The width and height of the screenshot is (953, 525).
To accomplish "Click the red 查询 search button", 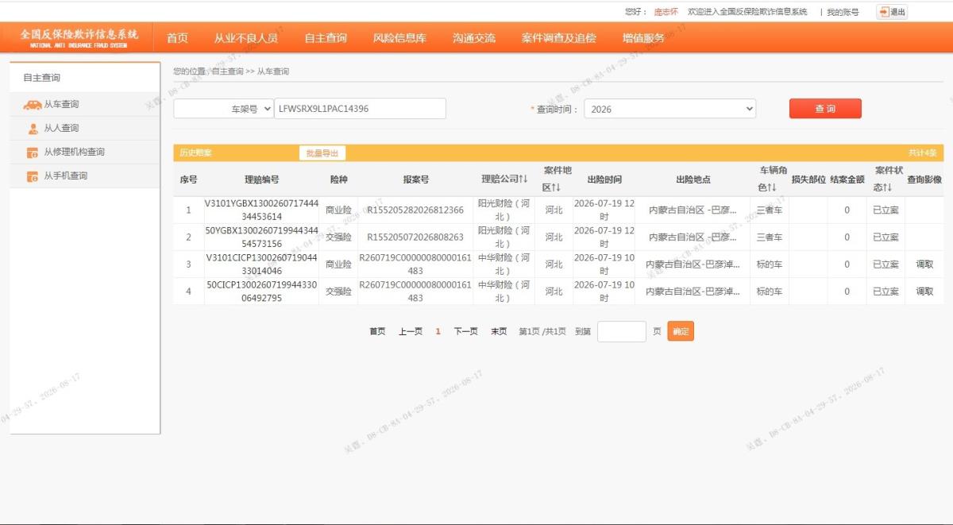I will 825,109.
